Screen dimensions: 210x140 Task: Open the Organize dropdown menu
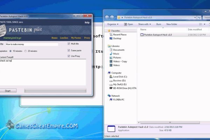click(113, 24)
